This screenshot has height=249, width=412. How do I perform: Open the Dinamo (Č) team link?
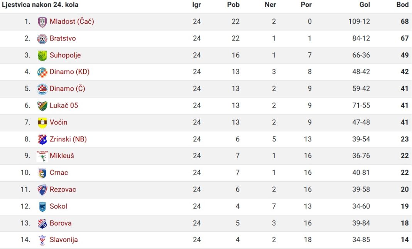[67, 89]
